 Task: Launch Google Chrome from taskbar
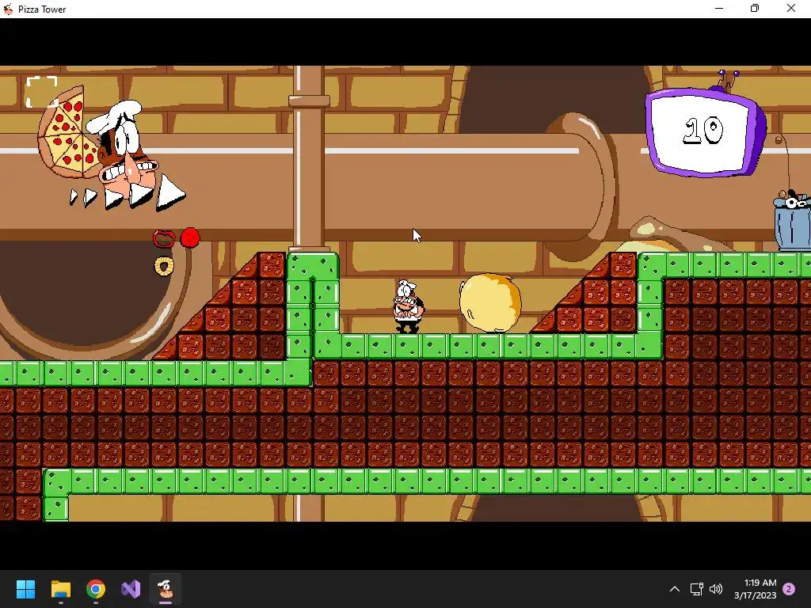click(x=96, y=589)
